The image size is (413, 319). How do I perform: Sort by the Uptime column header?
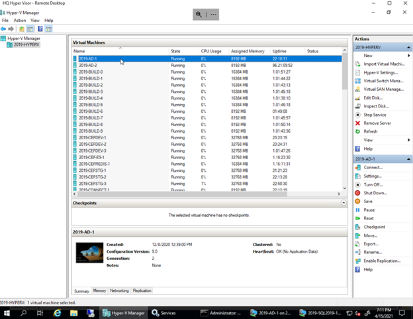(288, 51)
